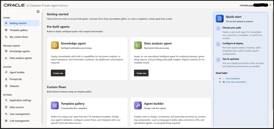The image size is (274, 129).
Task: Click the Datasets sidebar icon
Action: [x=6, y=86]
